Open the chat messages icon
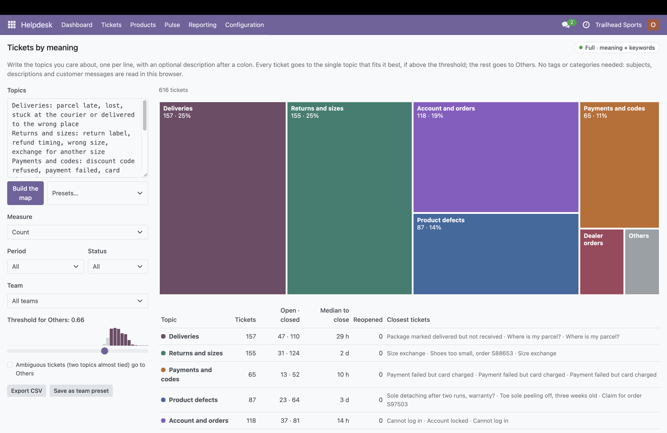 566,25
